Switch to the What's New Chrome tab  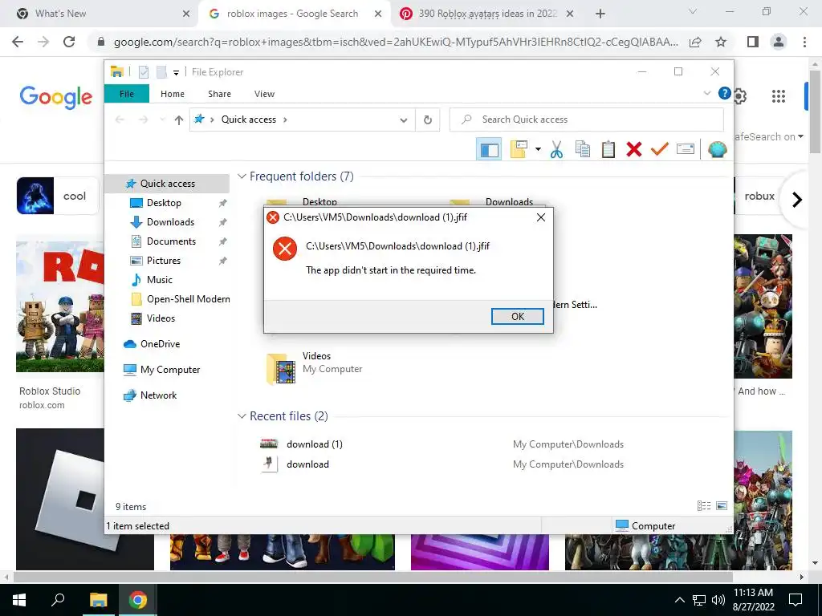point(100,14)
